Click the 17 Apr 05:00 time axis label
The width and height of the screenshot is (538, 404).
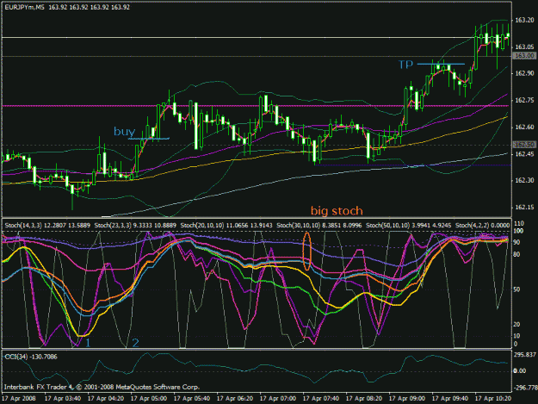(149, 399)
